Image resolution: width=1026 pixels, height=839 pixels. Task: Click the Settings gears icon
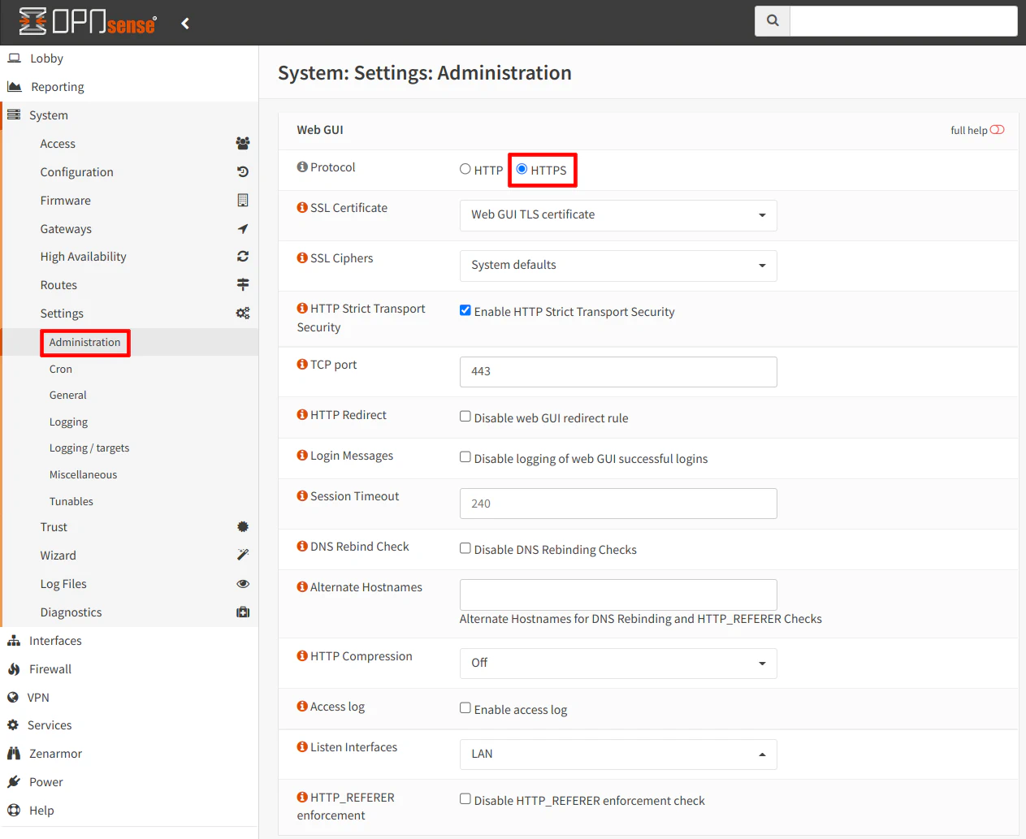[243, 314]
